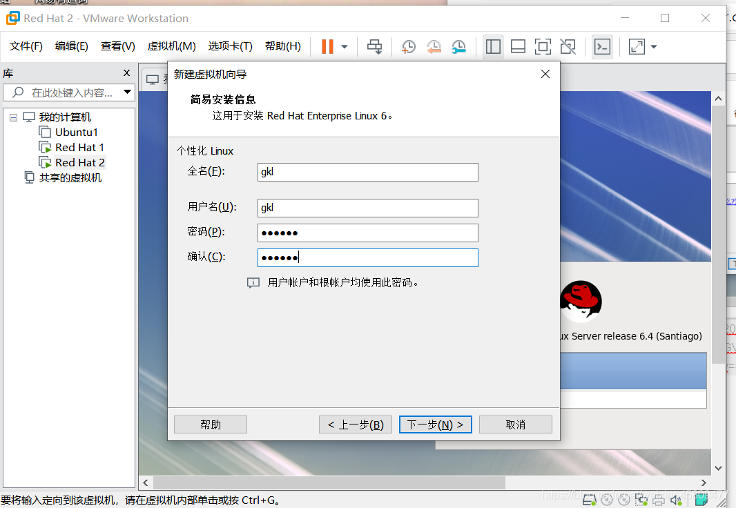
Task: Collapse the 我的计算机 tree node
Action: 14,117
